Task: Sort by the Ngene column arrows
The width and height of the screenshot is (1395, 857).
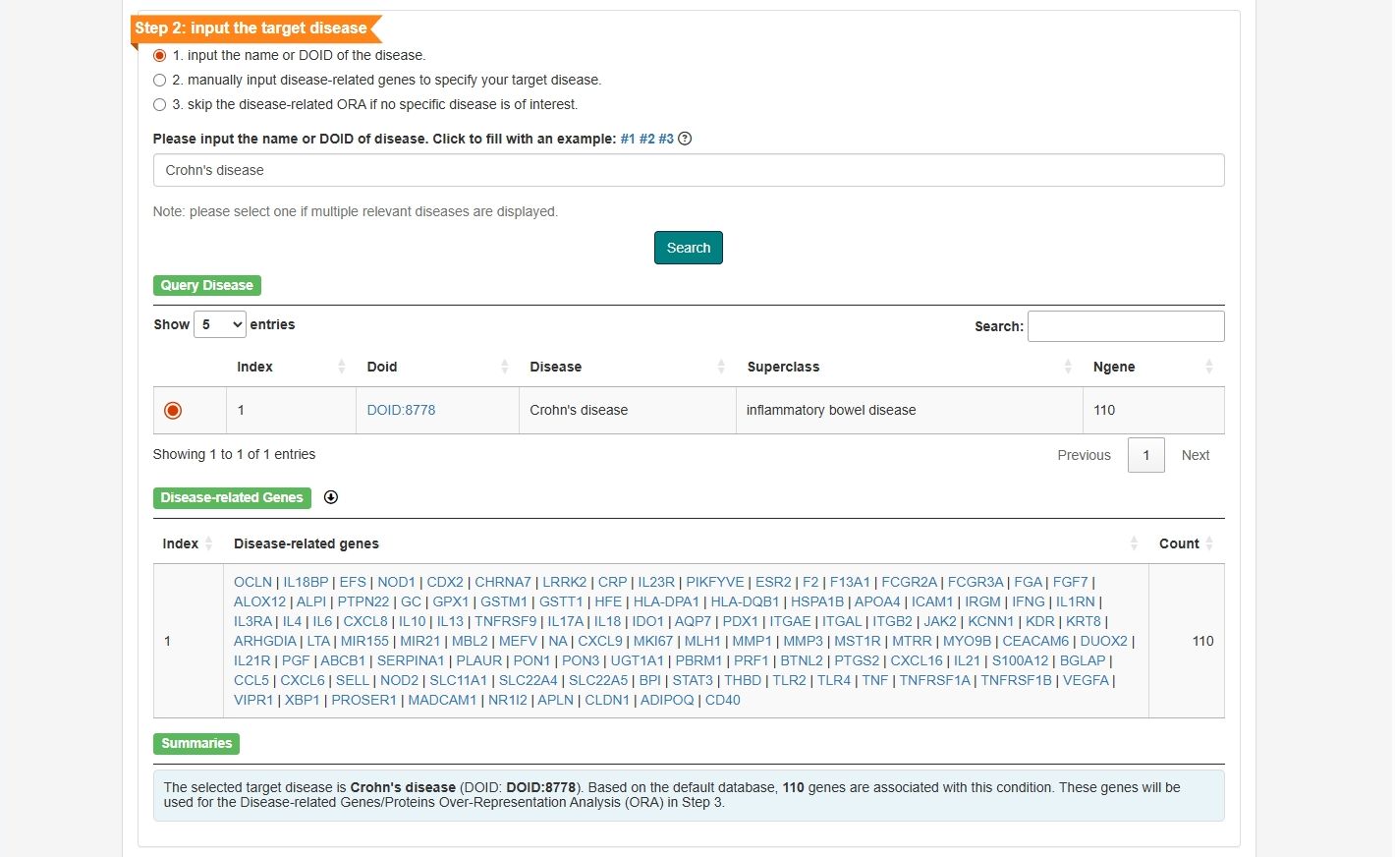Action: 1209,367
